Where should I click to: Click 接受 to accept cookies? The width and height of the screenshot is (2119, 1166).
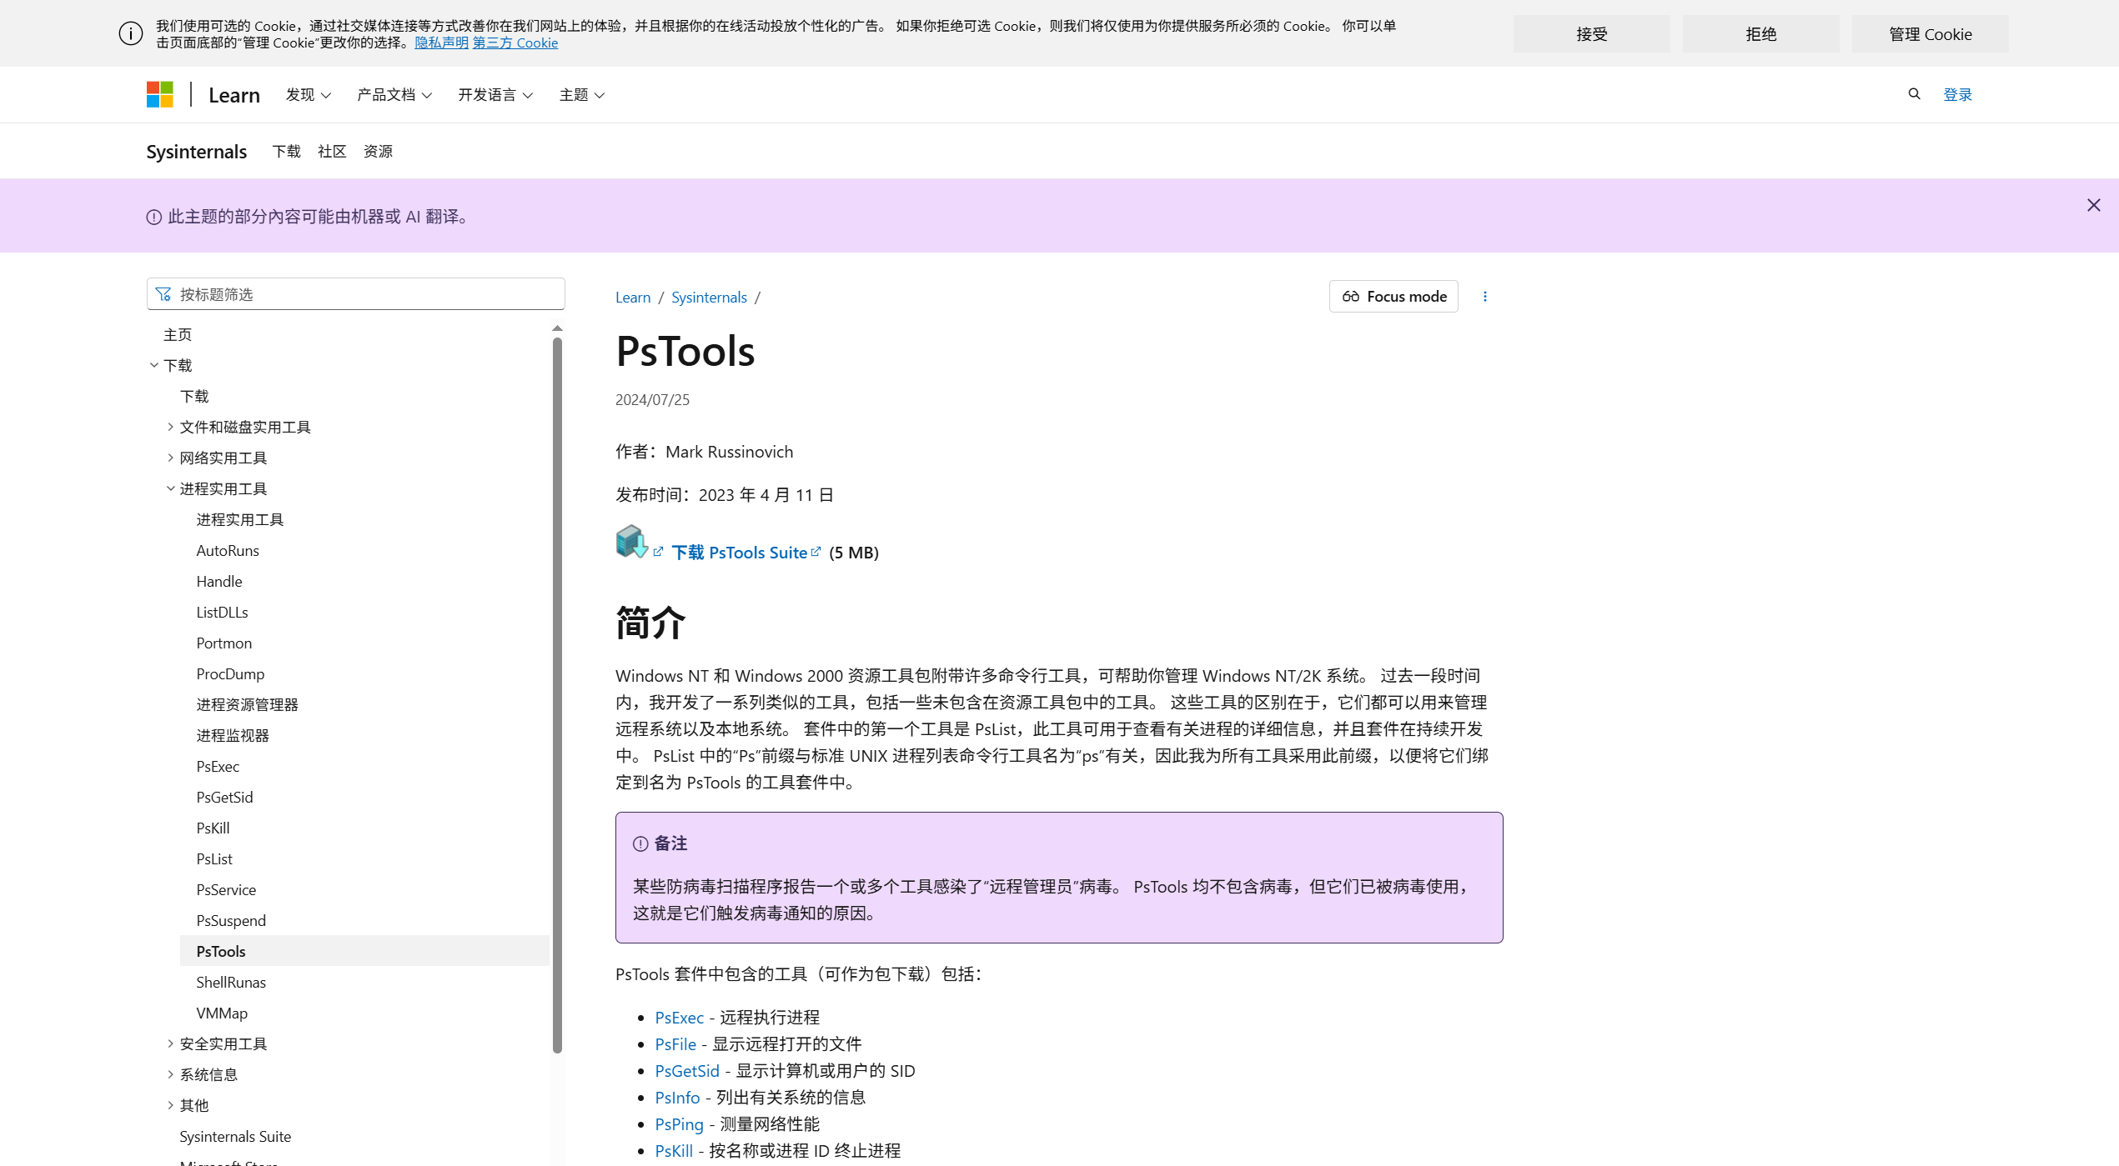[x=1590, y=33]
